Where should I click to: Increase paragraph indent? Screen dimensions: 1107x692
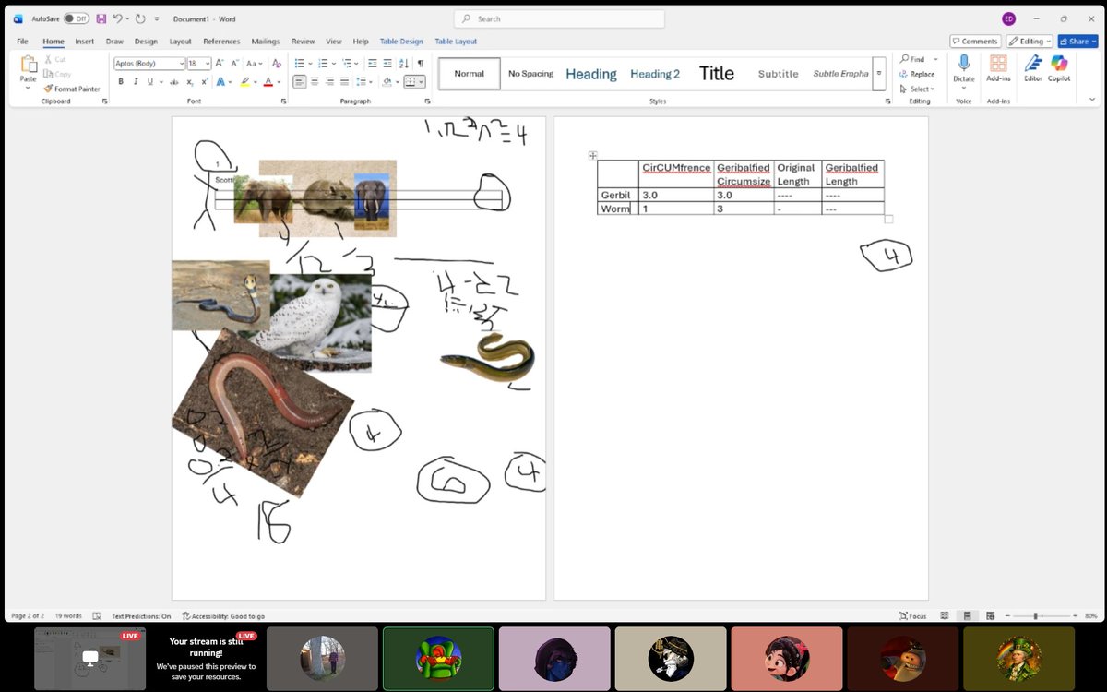(387, 64)
